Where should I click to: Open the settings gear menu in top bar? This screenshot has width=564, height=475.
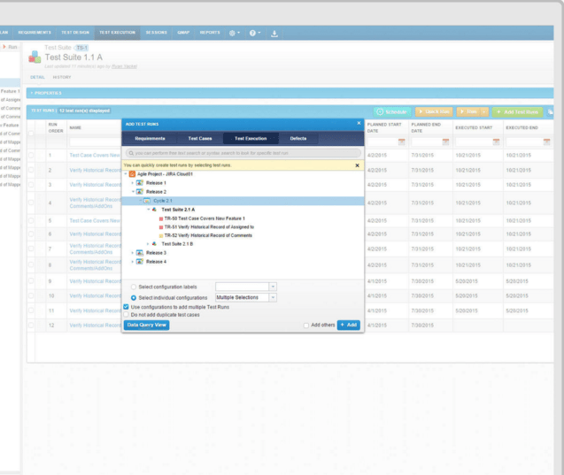pos(234,33)
